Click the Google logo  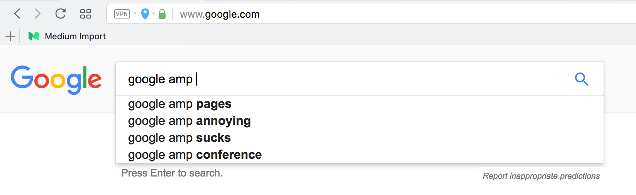click(56, 80)
